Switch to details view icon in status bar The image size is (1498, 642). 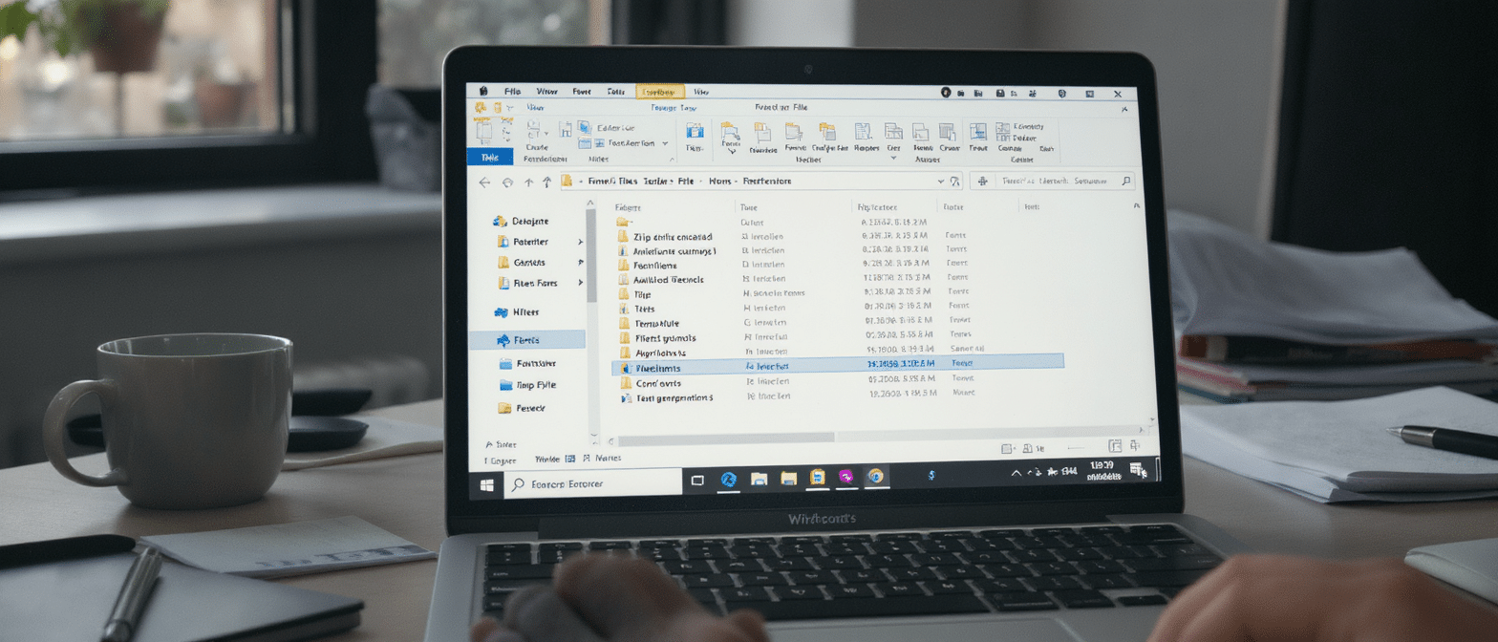(1114, 445)
